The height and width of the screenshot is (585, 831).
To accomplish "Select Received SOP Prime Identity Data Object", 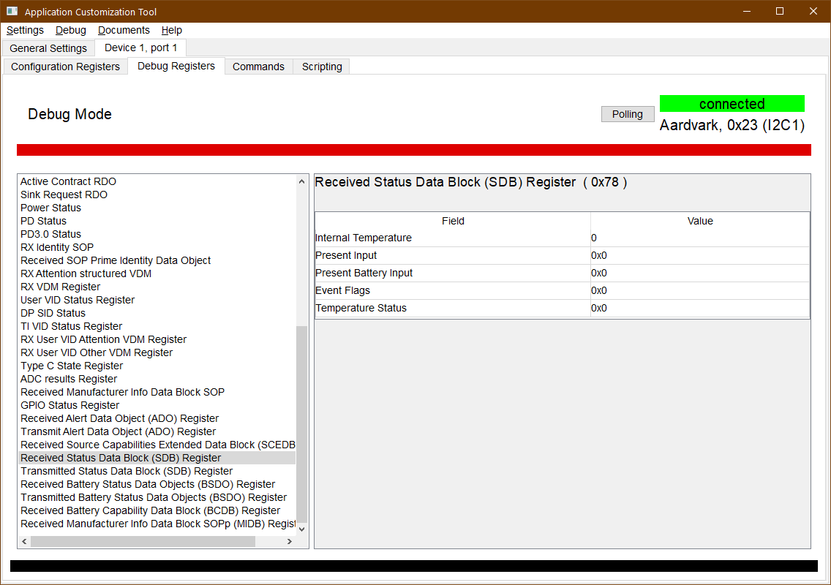I will tap(157, 261).
